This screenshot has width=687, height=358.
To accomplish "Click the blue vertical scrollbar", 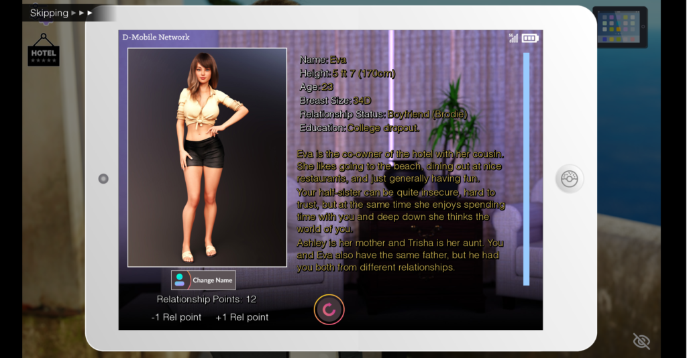I will pos(526,169).
